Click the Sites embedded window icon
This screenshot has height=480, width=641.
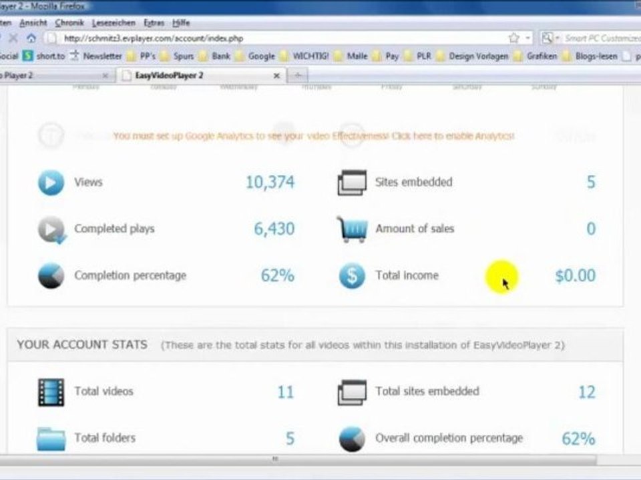coord(352,183)
